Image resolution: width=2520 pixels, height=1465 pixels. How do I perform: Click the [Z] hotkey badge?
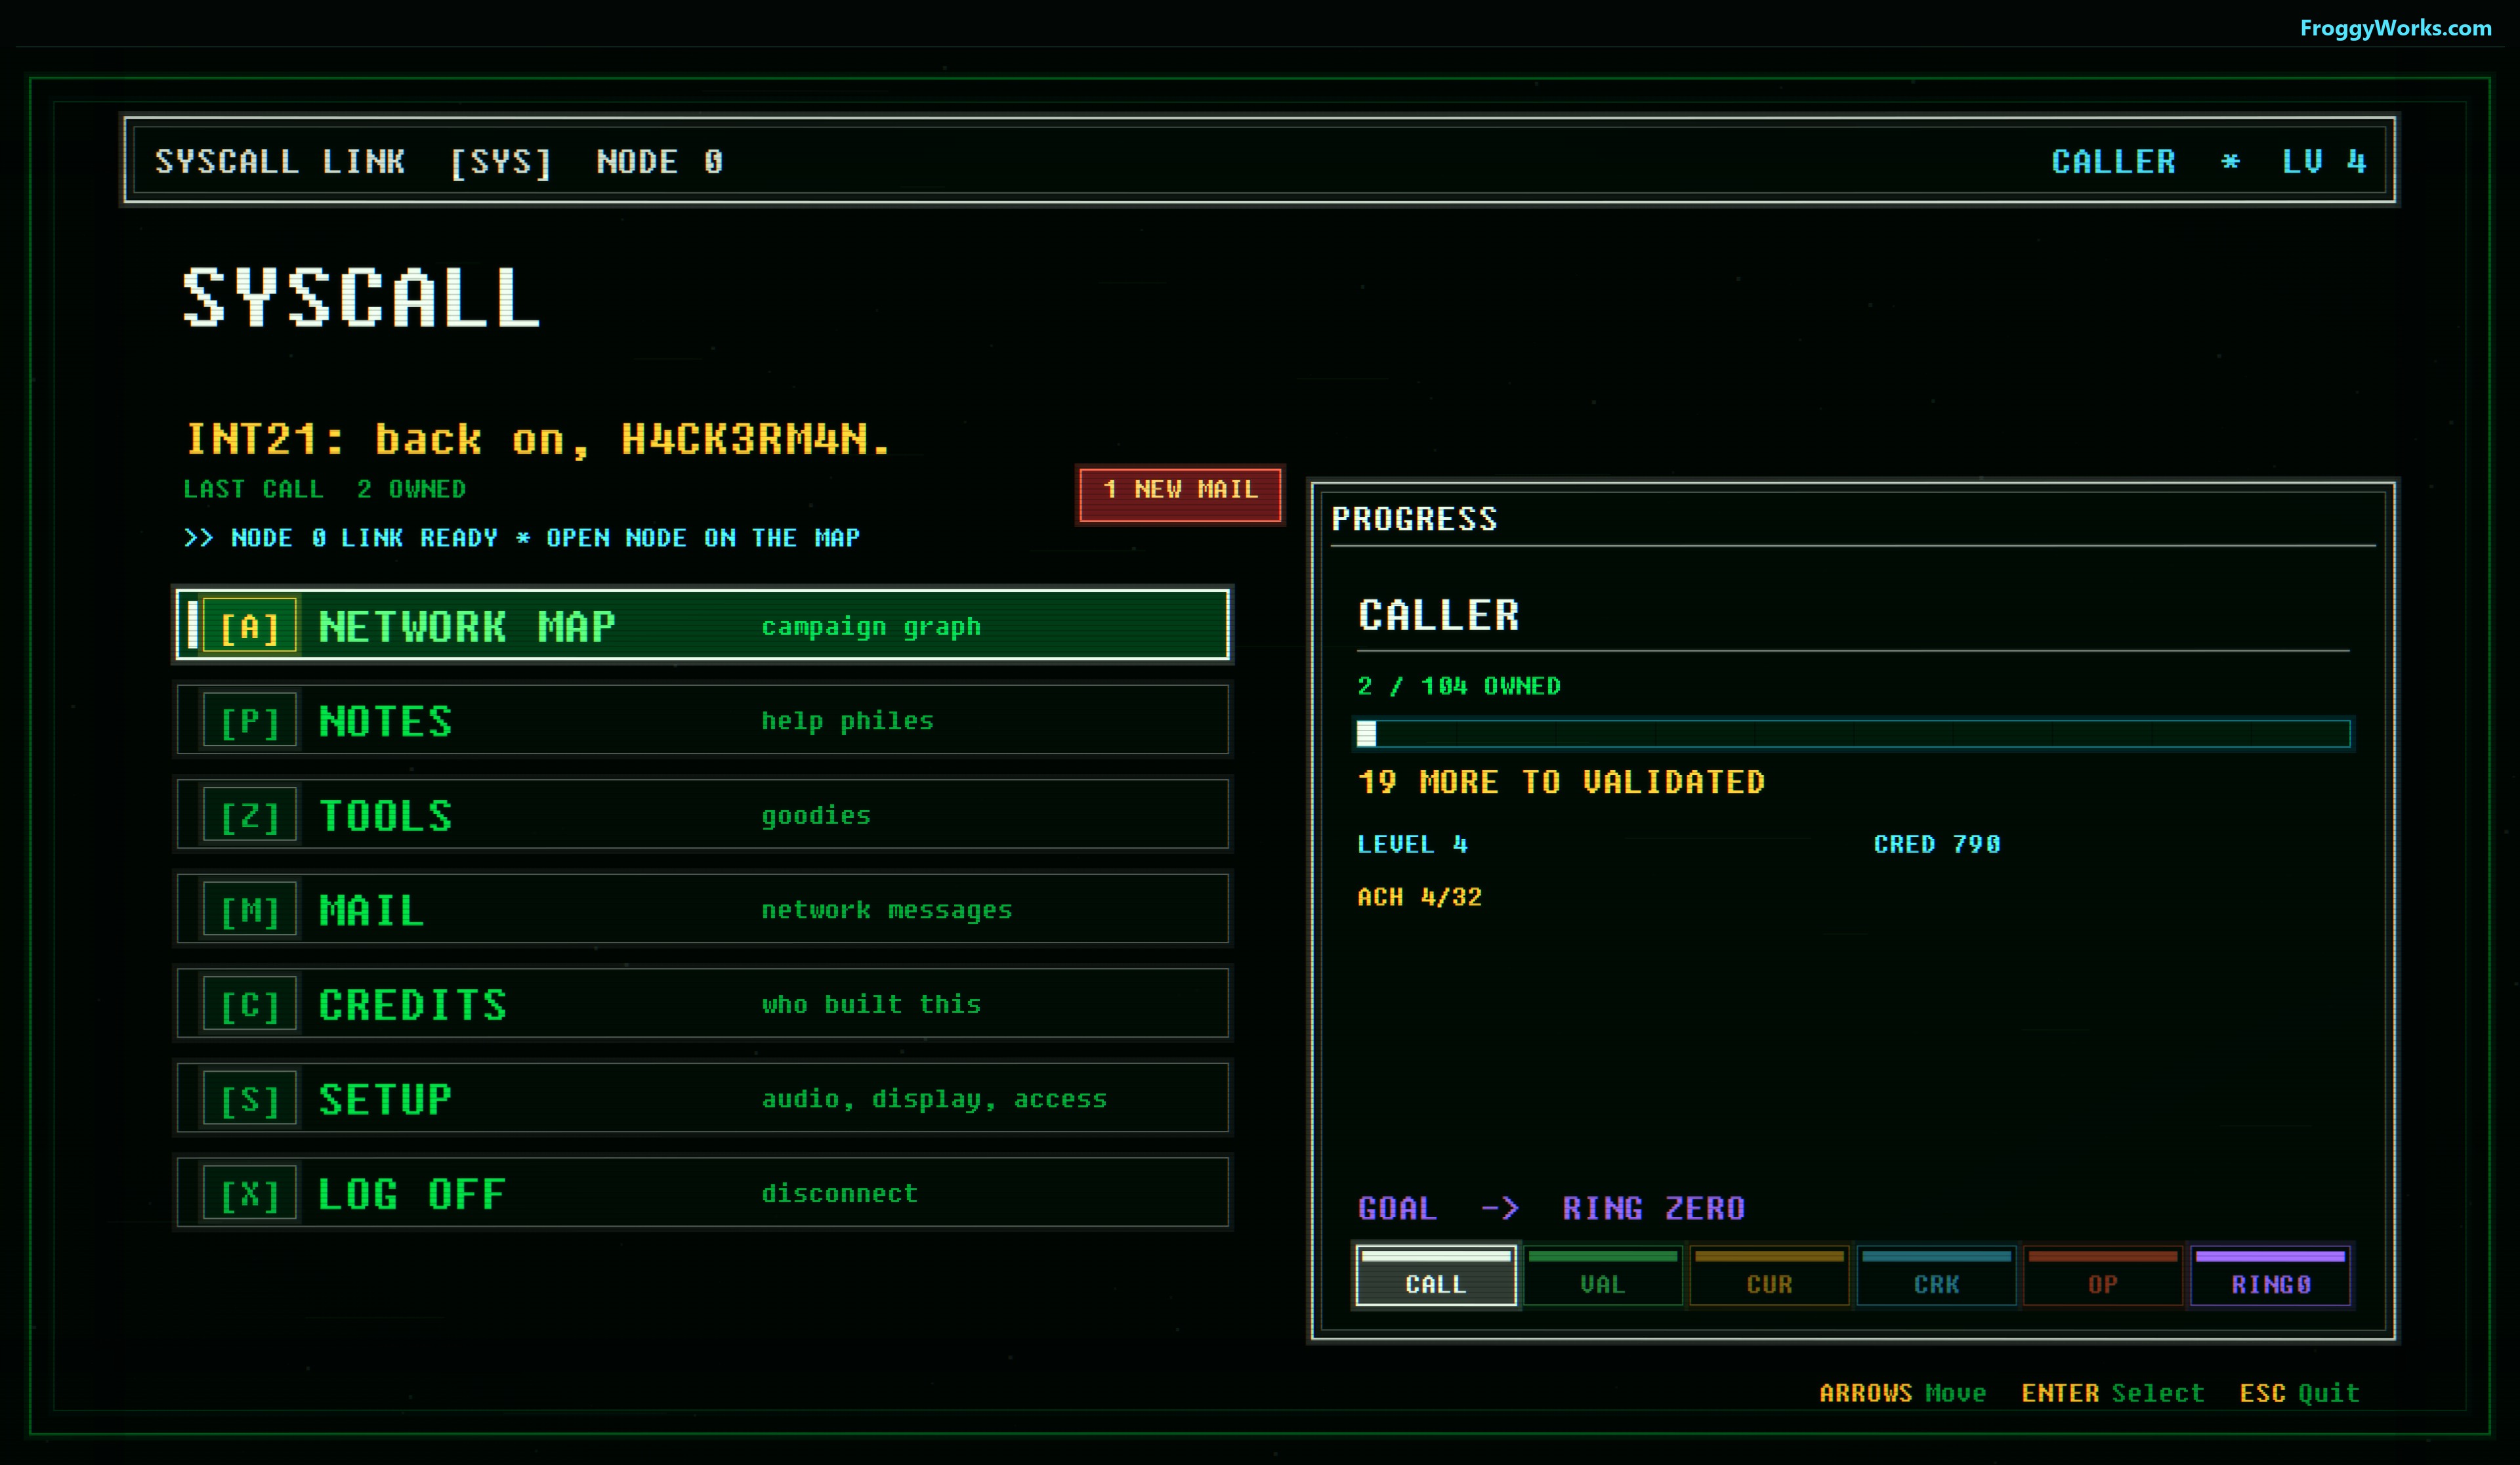(x=249, y=815)
